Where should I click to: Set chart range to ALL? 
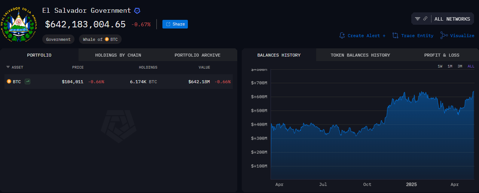471,66
